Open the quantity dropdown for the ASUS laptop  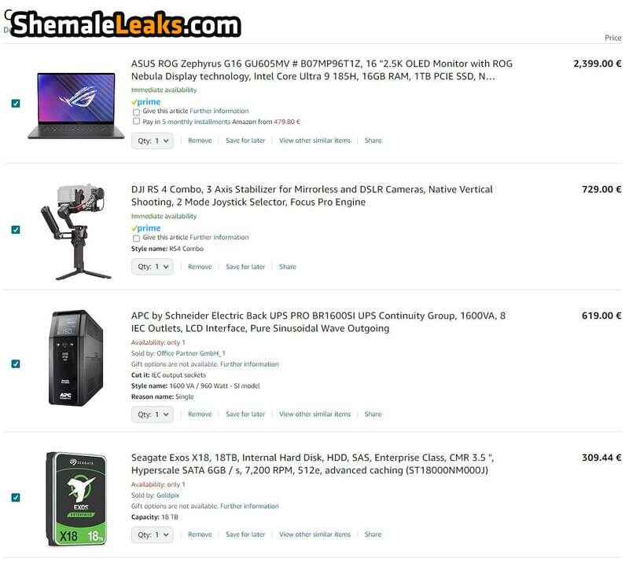(153, 140)
